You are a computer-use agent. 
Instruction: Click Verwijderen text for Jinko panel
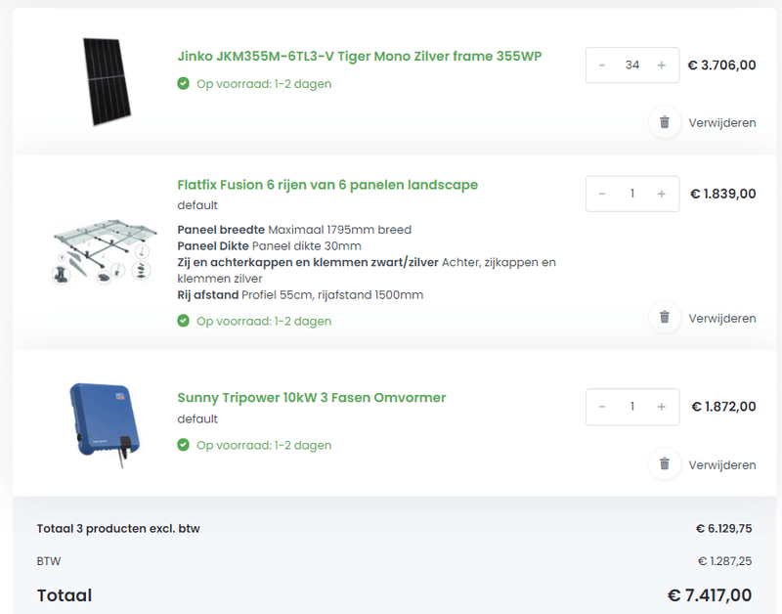pos(722,122)
